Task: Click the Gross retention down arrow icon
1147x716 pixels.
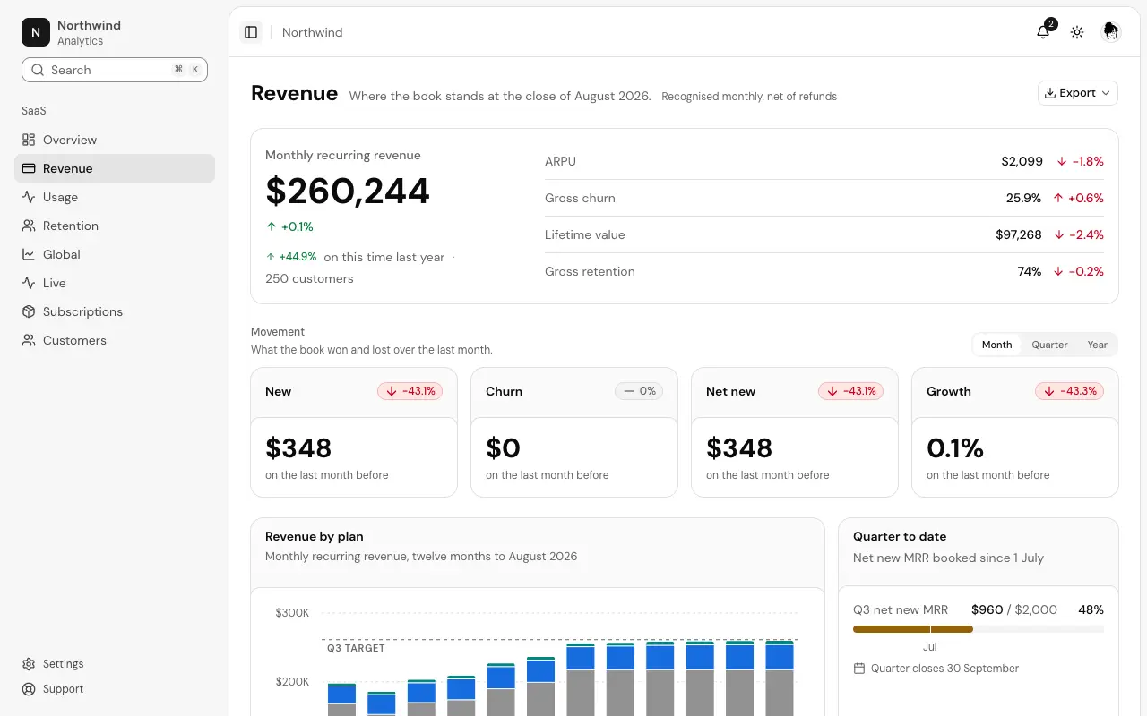Action: (x=1058, y=272)
